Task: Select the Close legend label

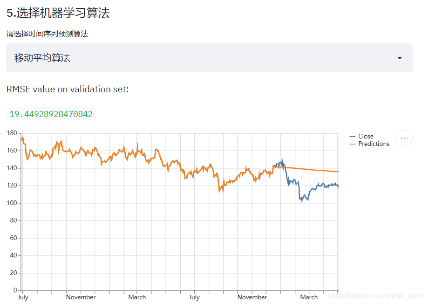Action: pos(366,137)
